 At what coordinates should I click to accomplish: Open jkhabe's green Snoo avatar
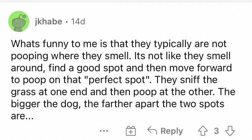19,21
